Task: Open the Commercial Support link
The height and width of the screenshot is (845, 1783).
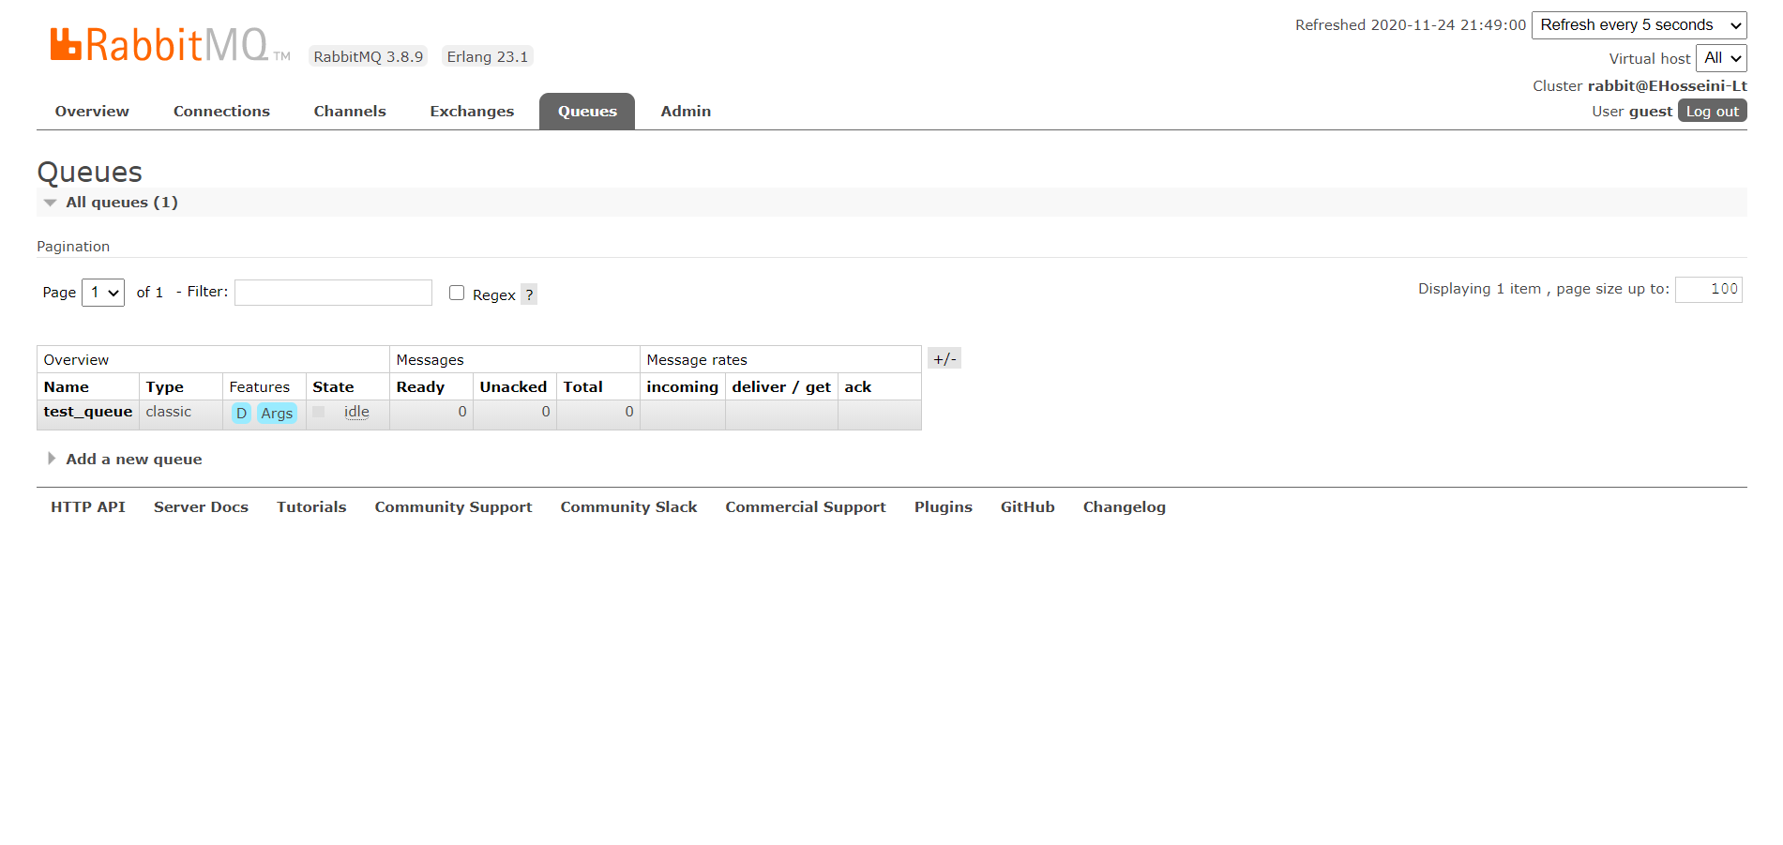Action: point(806,507)
